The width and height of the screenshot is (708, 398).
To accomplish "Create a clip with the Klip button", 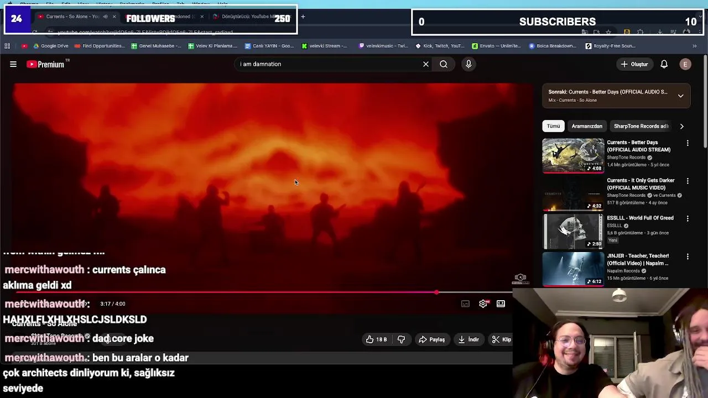I will [501, 339].
